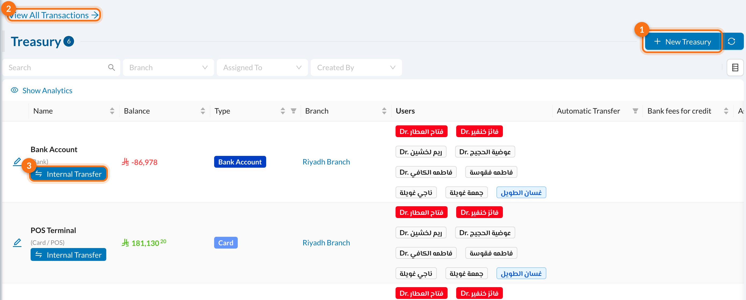746x300 pixels.
Task: Open View All Transactions link
Action: [x=54, y=15]
